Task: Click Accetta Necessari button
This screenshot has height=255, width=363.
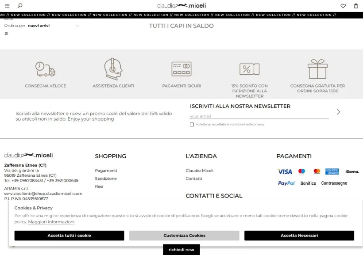Action: coord(299,236)
